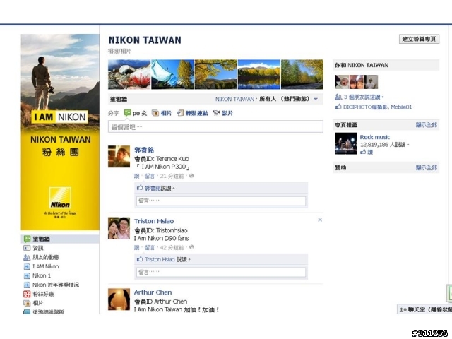The height and width of the screenshot is (339, 452).
Task: Click the chat room person icon
Action: (403, 310)
